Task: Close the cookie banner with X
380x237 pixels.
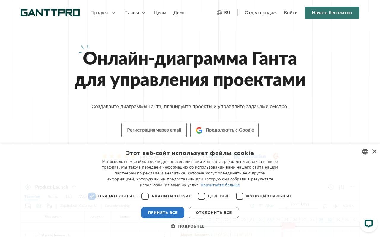Action: point(374,152)
